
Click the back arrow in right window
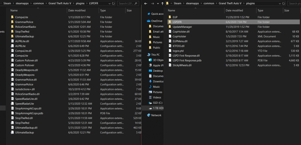[x=146, y=3]
